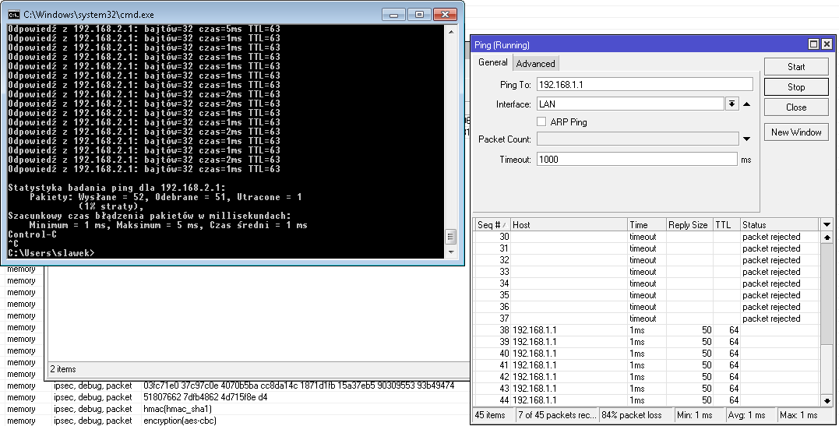The height and width of the screenshot is (426, 839).
Task: Open the Interface dropdown list arrow
Action: [x=731, y=104]
